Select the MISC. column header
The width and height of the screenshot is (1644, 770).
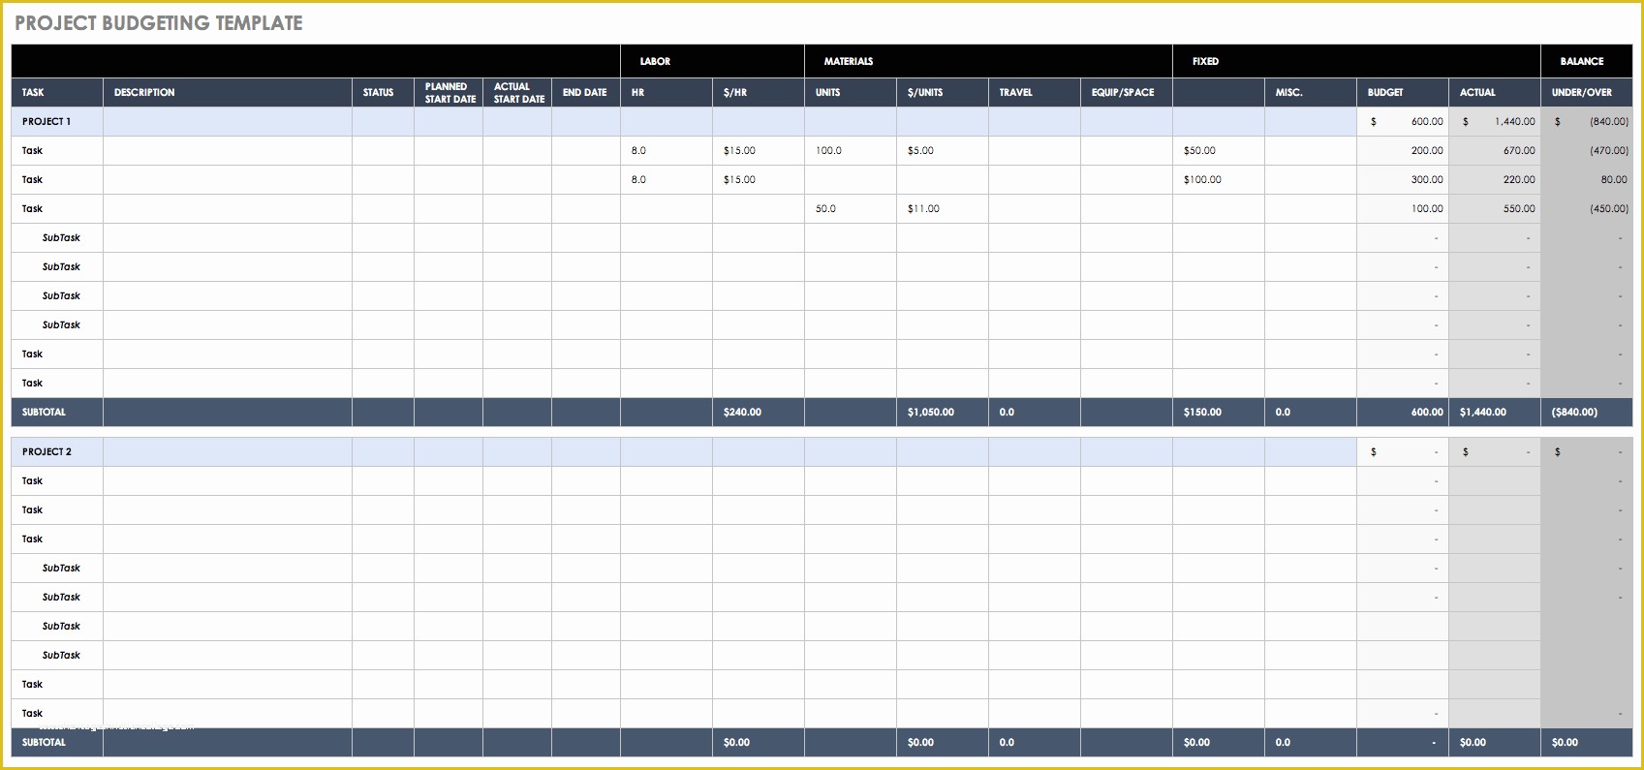click(x=1311, y=92)
